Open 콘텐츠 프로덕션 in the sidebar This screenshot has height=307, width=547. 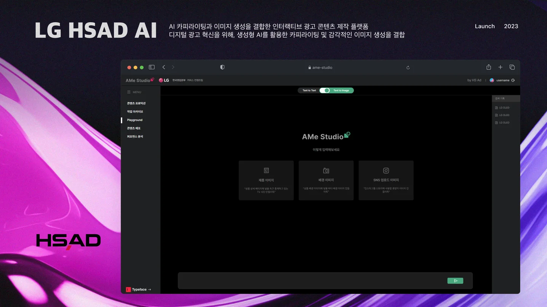tap(136, 103)
